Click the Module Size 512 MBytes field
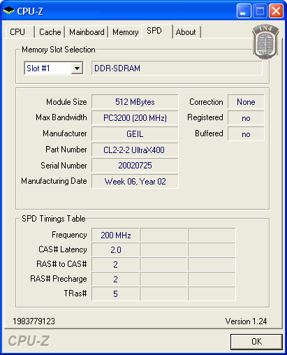The image size is (287, 355). (x=135, y=102)
